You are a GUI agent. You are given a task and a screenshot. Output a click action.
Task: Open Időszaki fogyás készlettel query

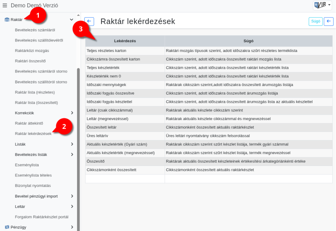pos(109,102)
